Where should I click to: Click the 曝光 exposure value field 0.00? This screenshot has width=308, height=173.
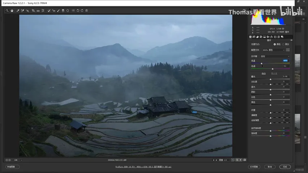(x=286, y=76)
